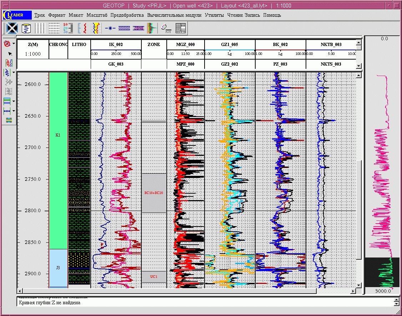
Task: Open the Формат menu
Action: (x=57, y=15)
